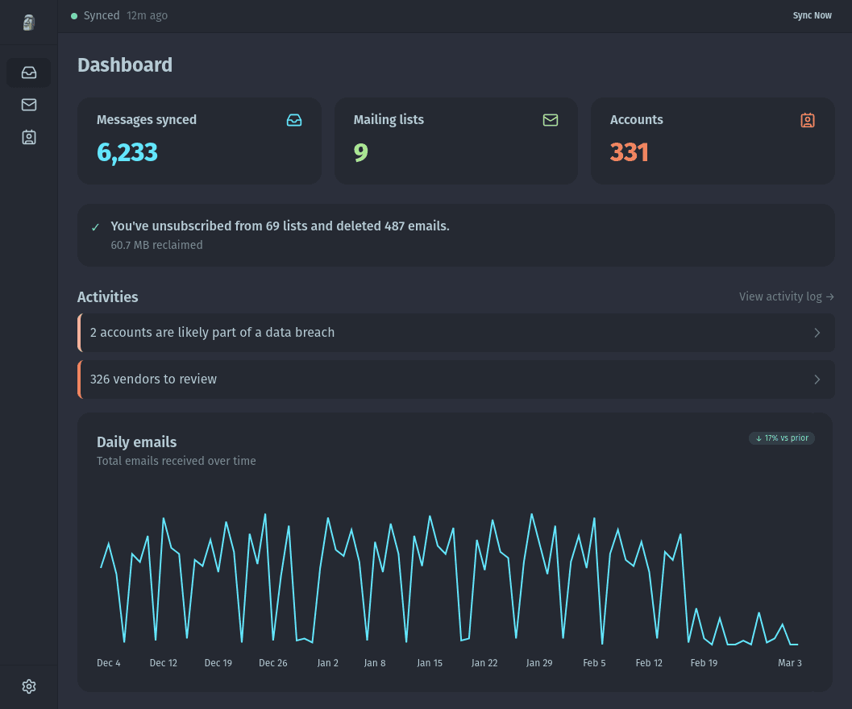Click the down arrow inside the 17% badge

point(758,438)
